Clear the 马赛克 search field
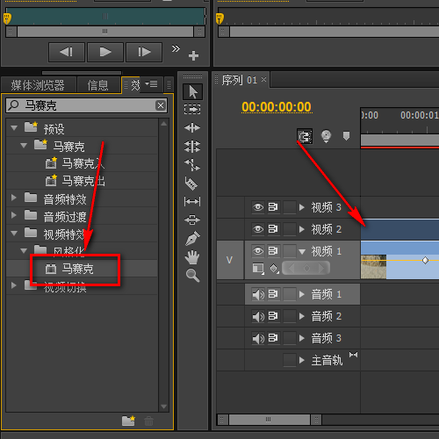 [161, 105]
